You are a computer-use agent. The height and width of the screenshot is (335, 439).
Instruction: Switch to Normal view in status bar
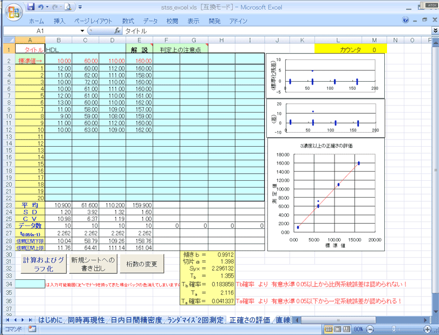pyautogui.click(x=329, y=329)
